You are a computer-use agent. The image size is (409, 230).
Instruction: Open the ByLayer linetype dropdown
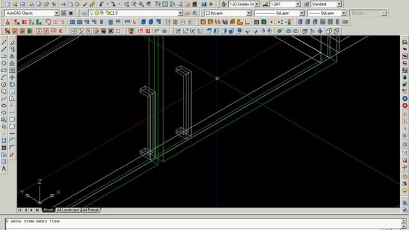pos(302,13)
